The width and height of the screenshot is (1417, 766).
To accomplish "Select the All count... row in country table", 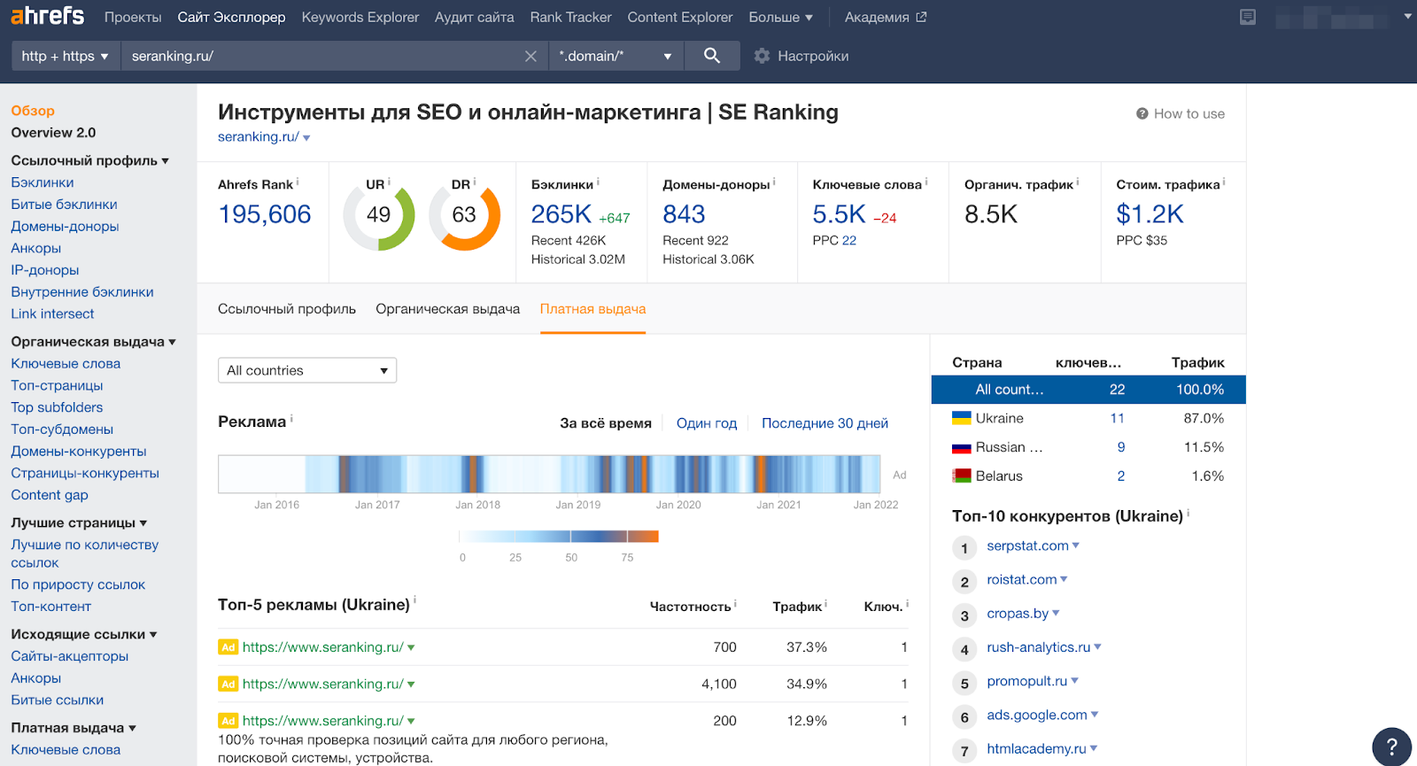I will click(x=1088, y=390).
